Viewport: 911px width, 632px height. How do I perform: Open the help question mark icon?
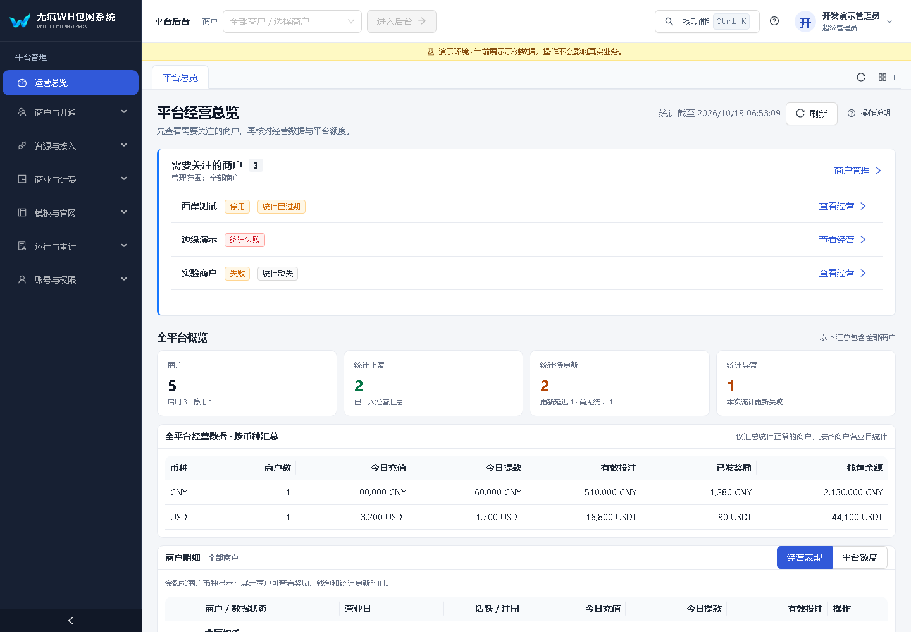click(x=774, y=21)
